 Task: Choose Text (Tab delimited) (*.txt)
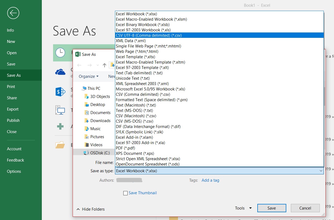tap(219, 73)
